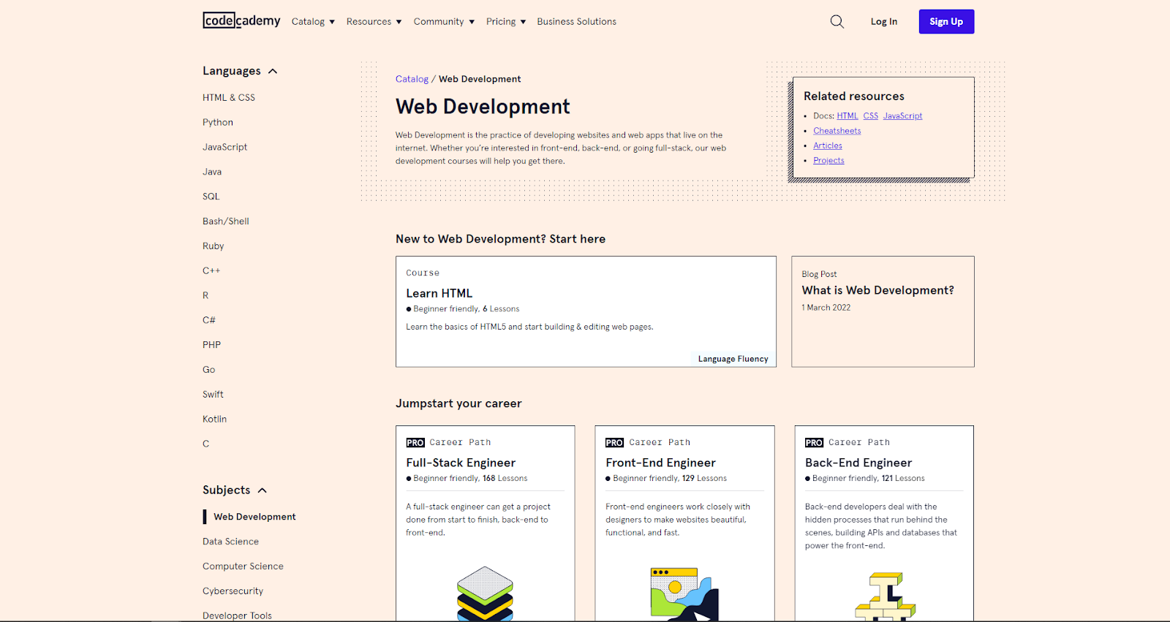Open the search magnifier icon
1170x622 pixels.
click(x=837, y=22)
